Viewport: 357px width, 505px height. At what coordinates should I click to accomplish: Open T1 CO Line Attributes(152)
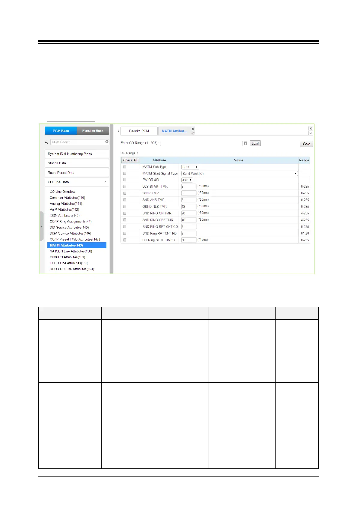[69, 263]
